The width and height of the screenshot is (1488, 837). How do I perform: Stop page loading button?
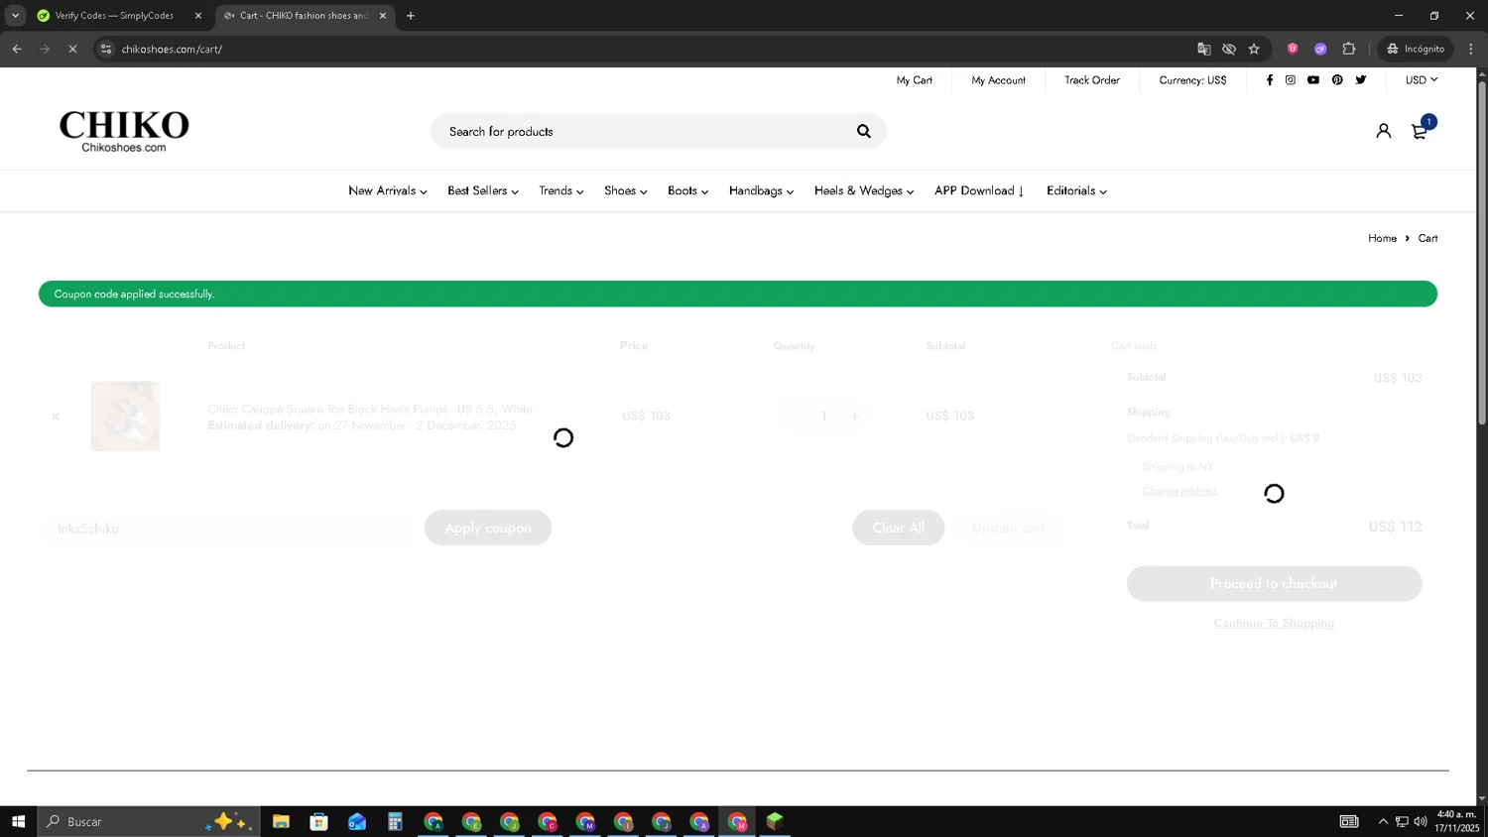pyautogui.click(x=72, y=49)
